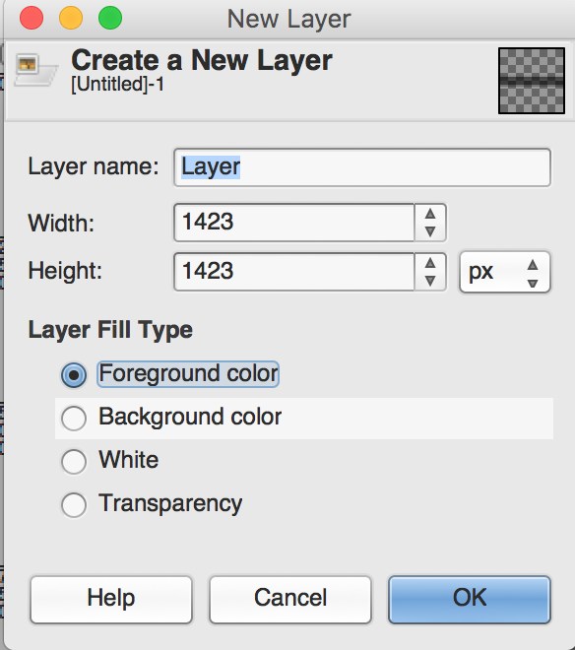The image size is (575, 650).
Task: Click the Help button
Action: [x=111, y=599]
